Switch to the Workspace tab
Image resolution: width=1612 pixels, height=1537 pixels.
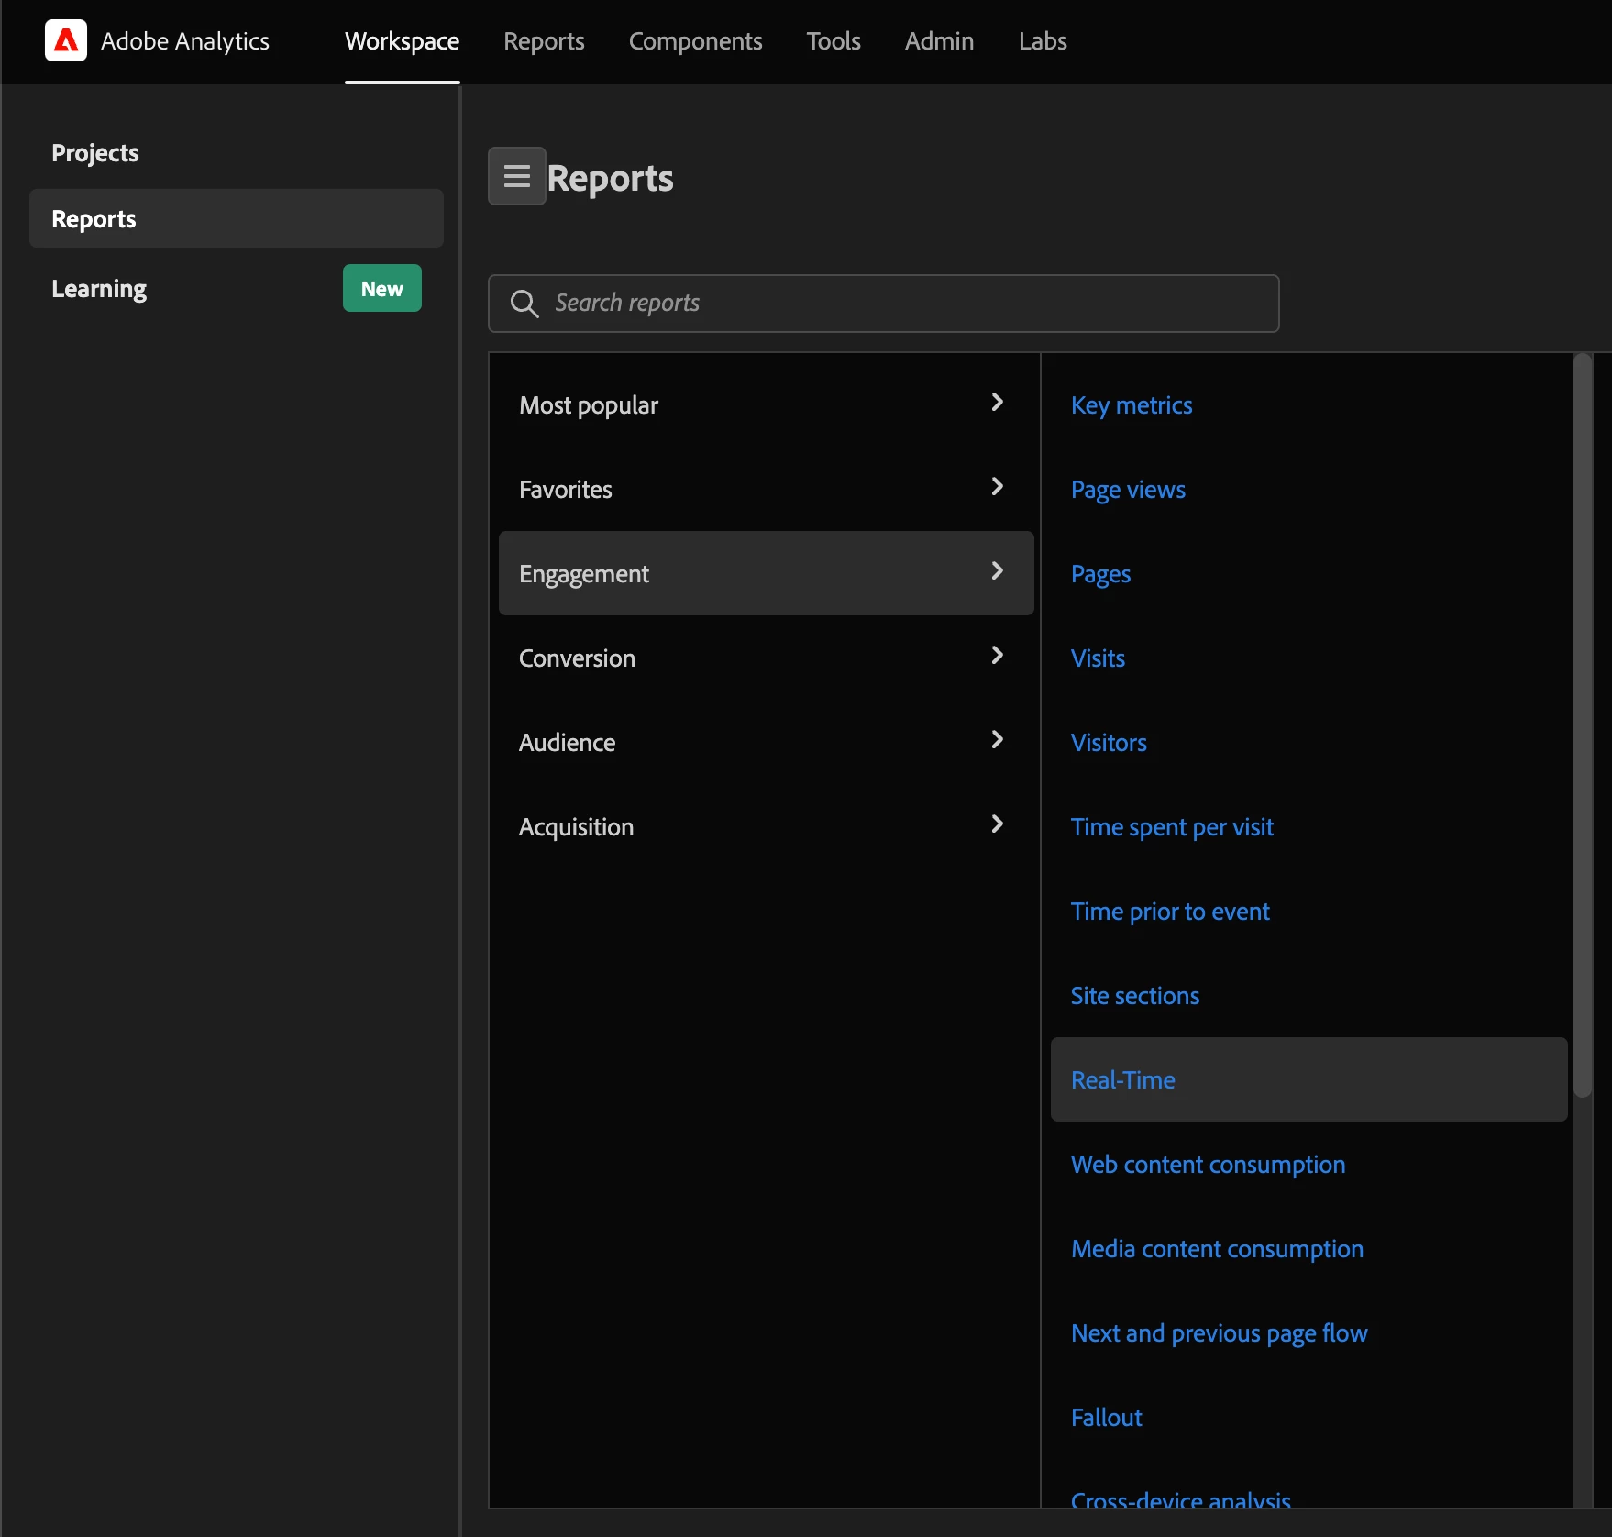coord(402,41)
